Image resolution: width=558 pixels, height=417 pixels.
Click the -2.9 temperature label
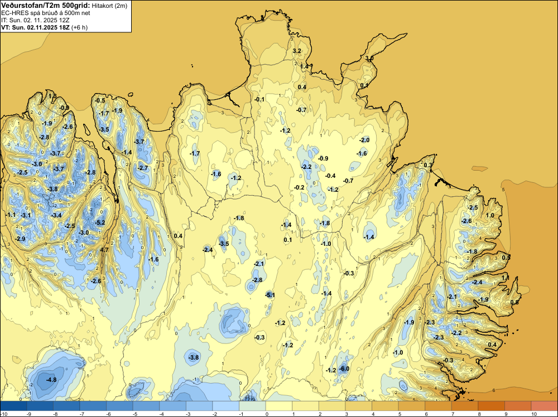pyautogui.click(x=20, y=239)
